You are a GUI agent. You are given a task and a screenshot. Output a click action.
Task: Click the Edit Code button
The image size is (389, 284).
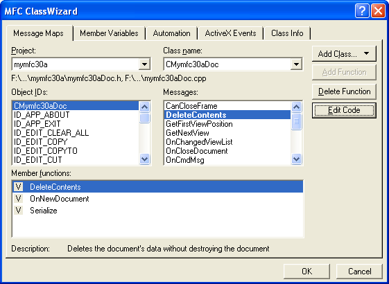(x=344, y=110)
